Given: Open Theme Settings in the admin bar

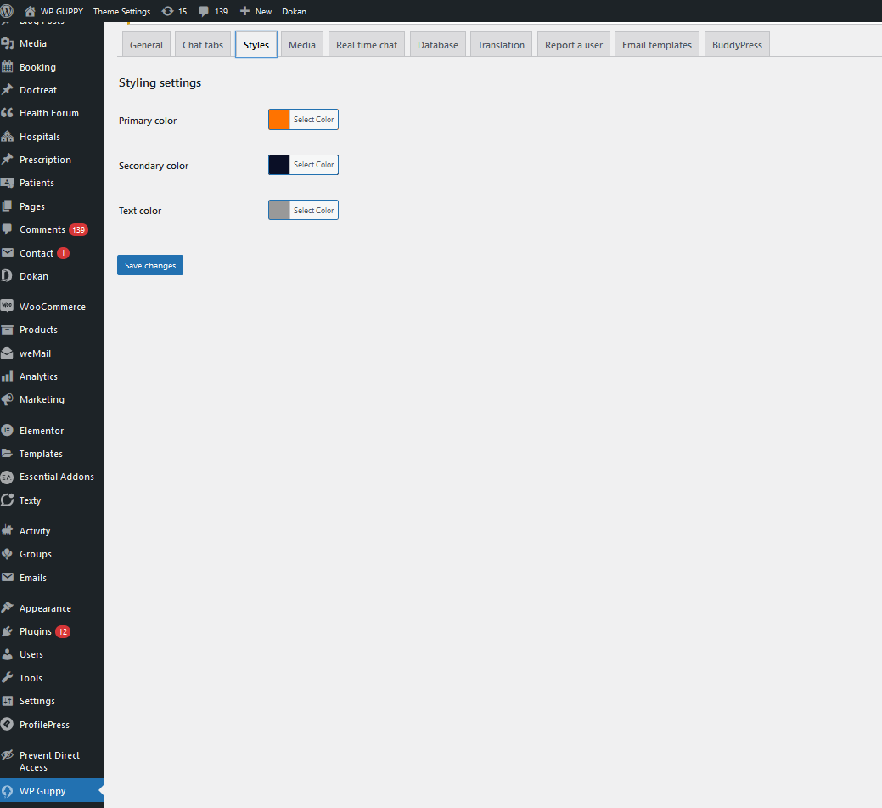Looking at the screenshot, I should [x=121, y=11].
